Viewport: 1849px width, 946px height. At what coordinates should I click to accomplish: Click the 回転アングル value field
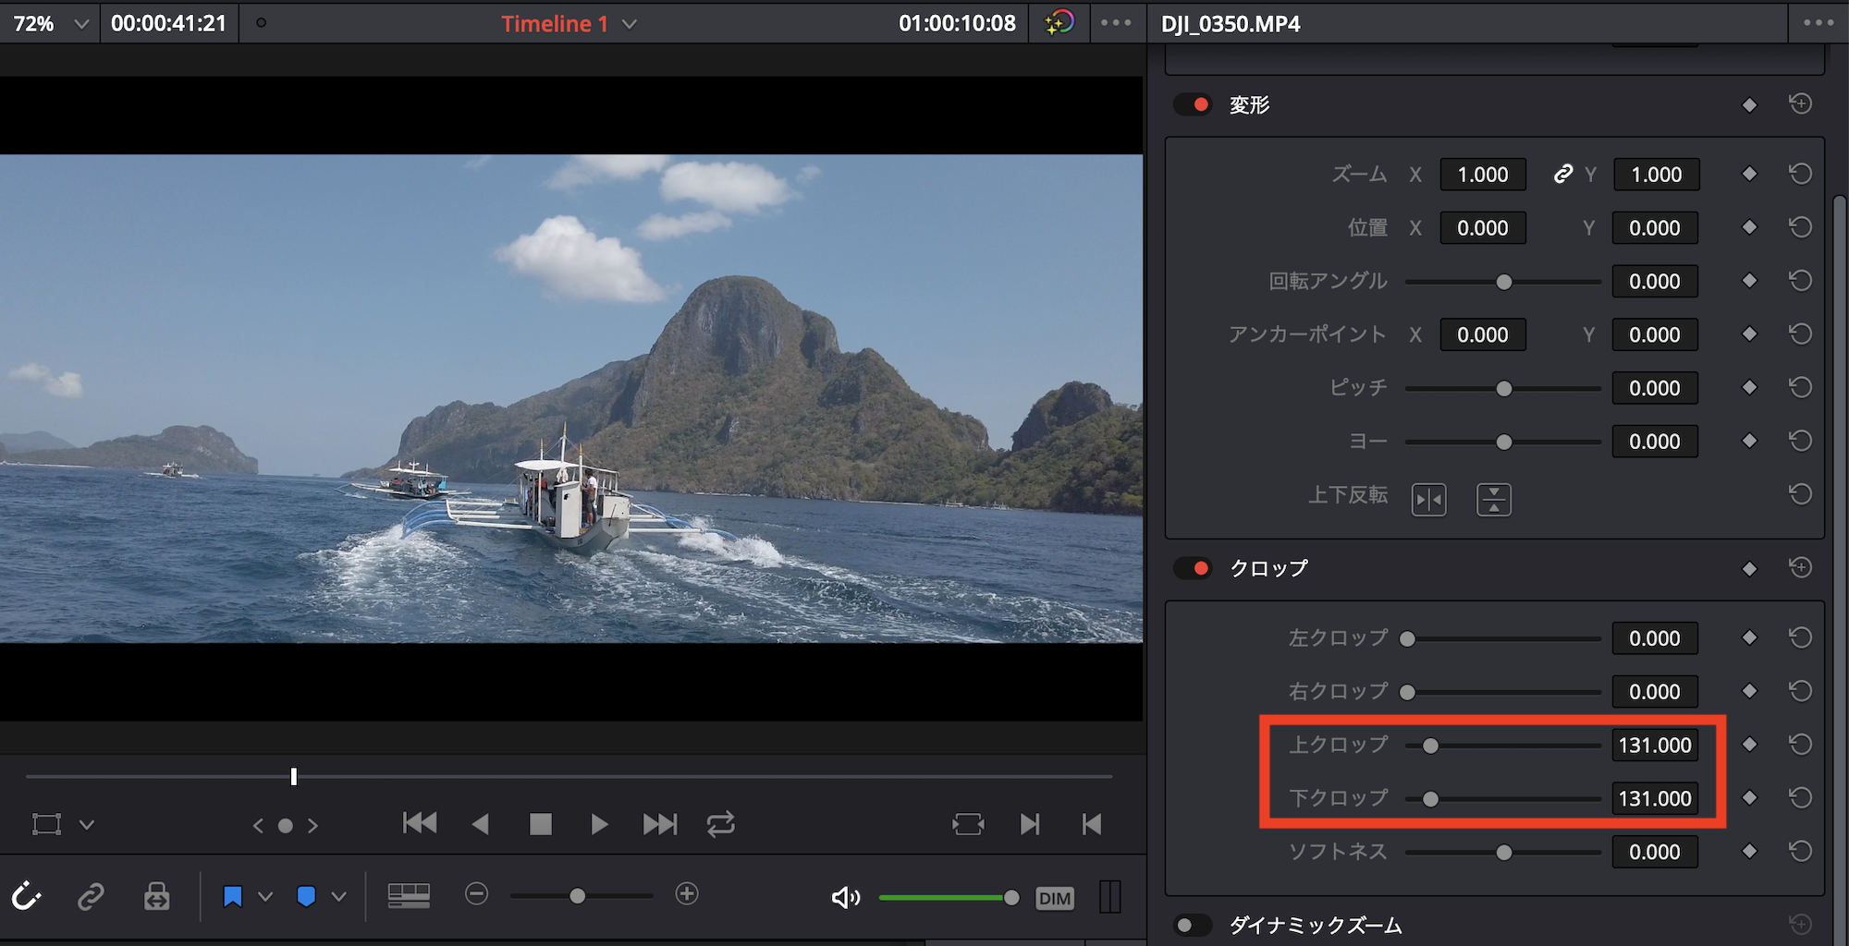[1656, 282]
